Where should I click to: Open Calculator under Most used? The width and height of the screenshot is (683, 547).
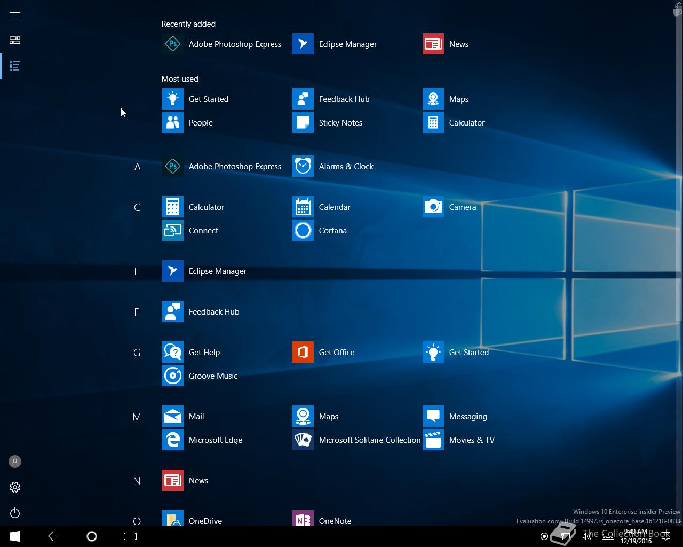(x=454, y=122)
